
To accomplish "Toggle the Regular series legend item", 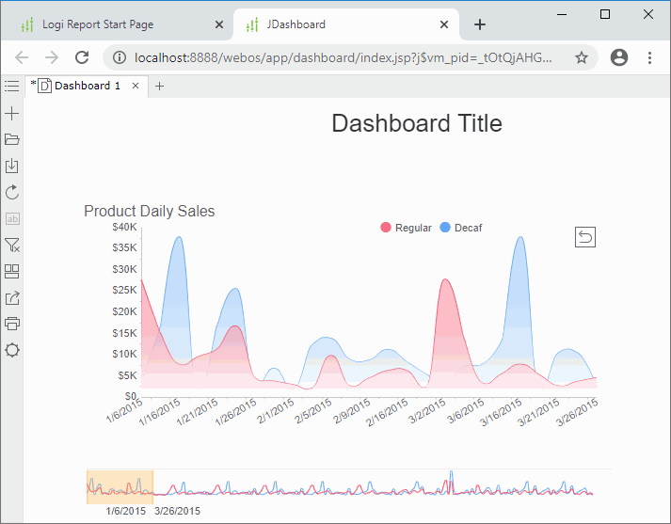I will [x=406, y=228].
